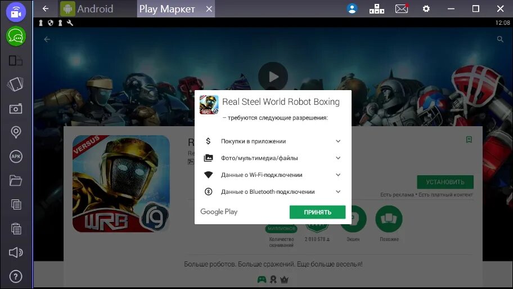Click the APK install icon in sidebar
513x289 pixels.
16,156
